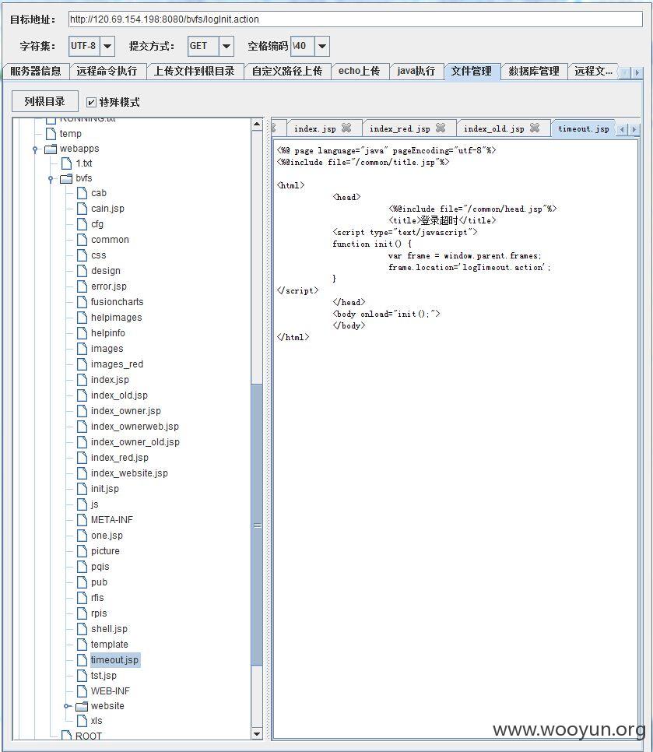Screen dimensions: 653x752
Task: Collapse the bvfs tree node
Action: tap(51, 179)
